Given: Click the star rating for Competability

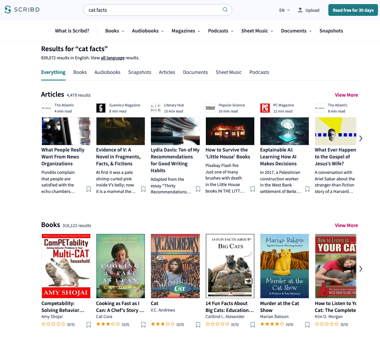Looking at the screenshot, I should tap(53, 324).
